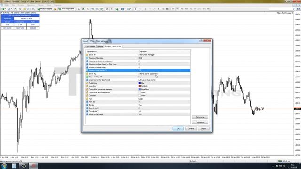Click the Сброс button
Viewport: 301px width, 169px height.
coord(204,128)
